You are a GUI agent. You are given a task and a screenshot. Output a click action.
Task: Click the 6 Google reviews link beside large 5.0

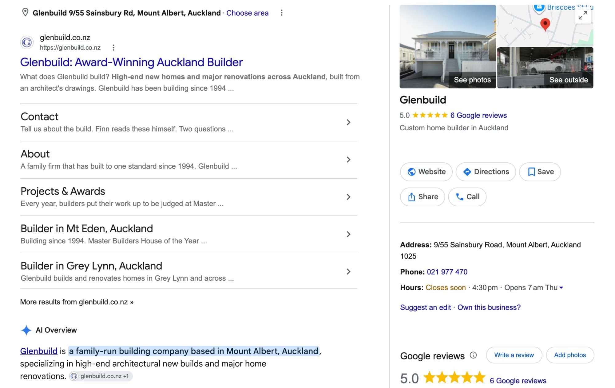(x=518, y=381)
